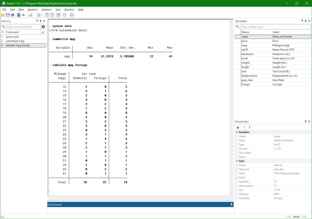Toggle the History panel pin
312x219 pixels.
point(41,21)
